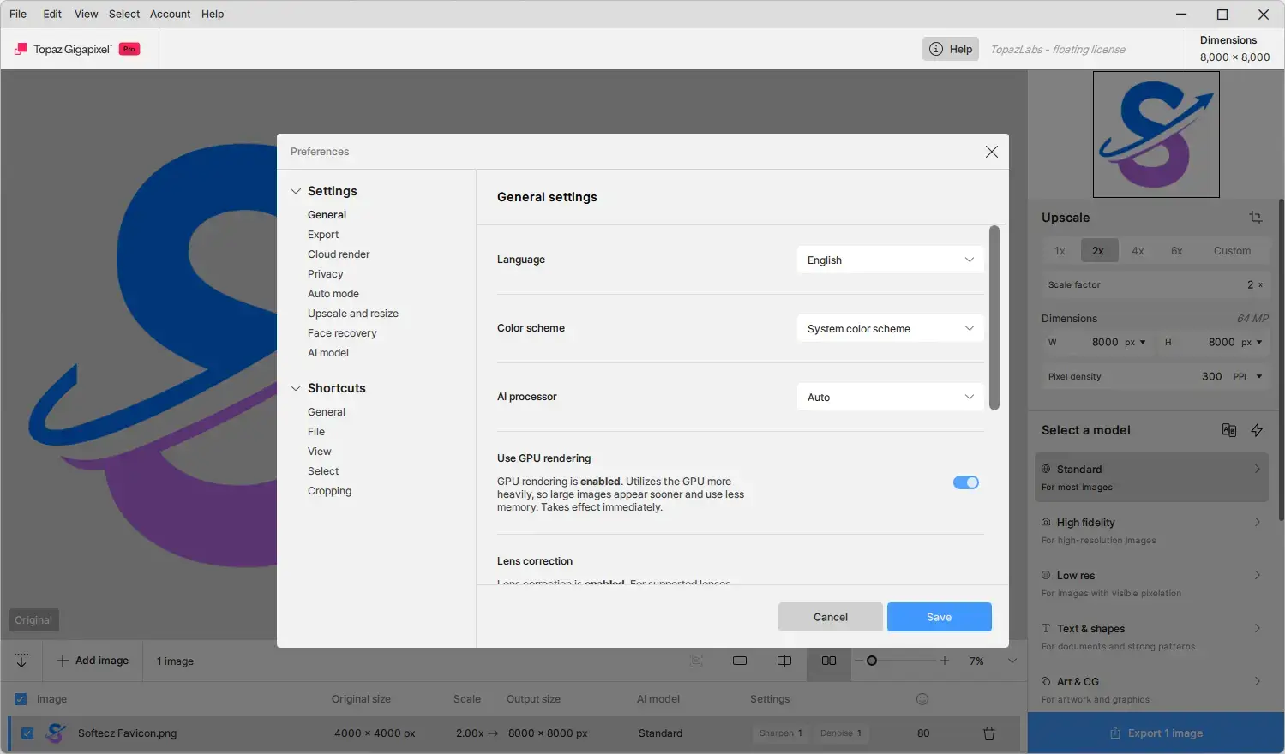
Task: Select the 1x upscale option
Action: pos(1060,251)
